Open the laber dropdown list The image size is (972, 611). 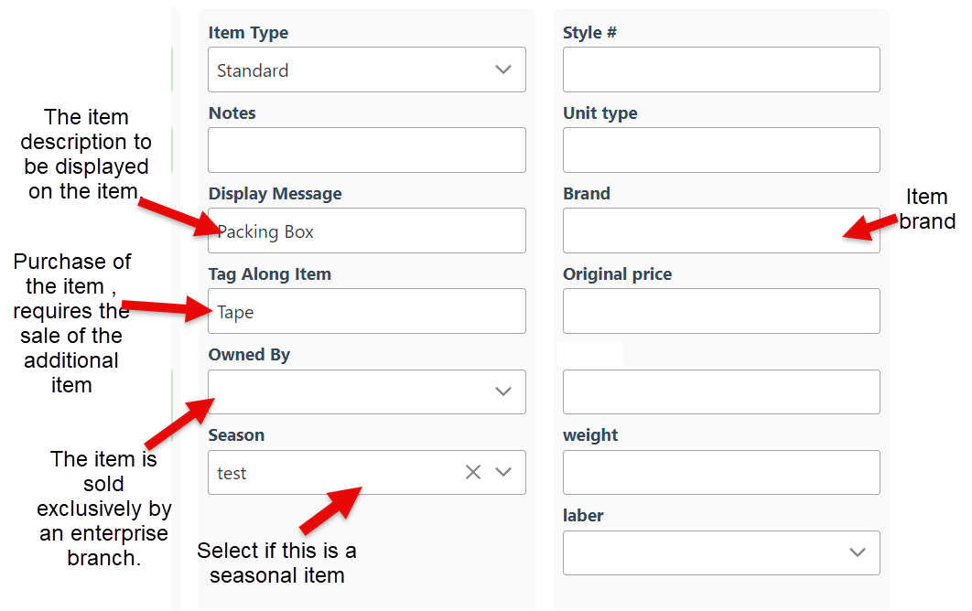click(720, 553)
